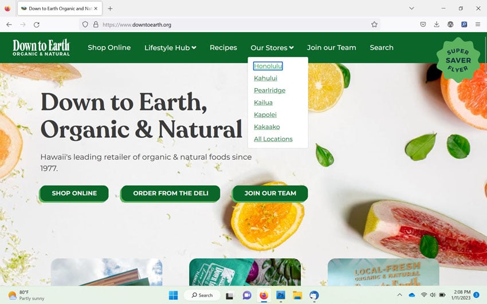Click the Down to Earth logo

41,48
